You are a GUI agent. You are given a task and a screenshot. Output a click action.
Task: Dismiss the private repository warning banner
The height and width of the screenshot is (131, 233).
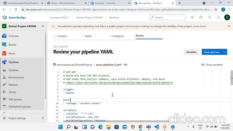click(229, 26)
